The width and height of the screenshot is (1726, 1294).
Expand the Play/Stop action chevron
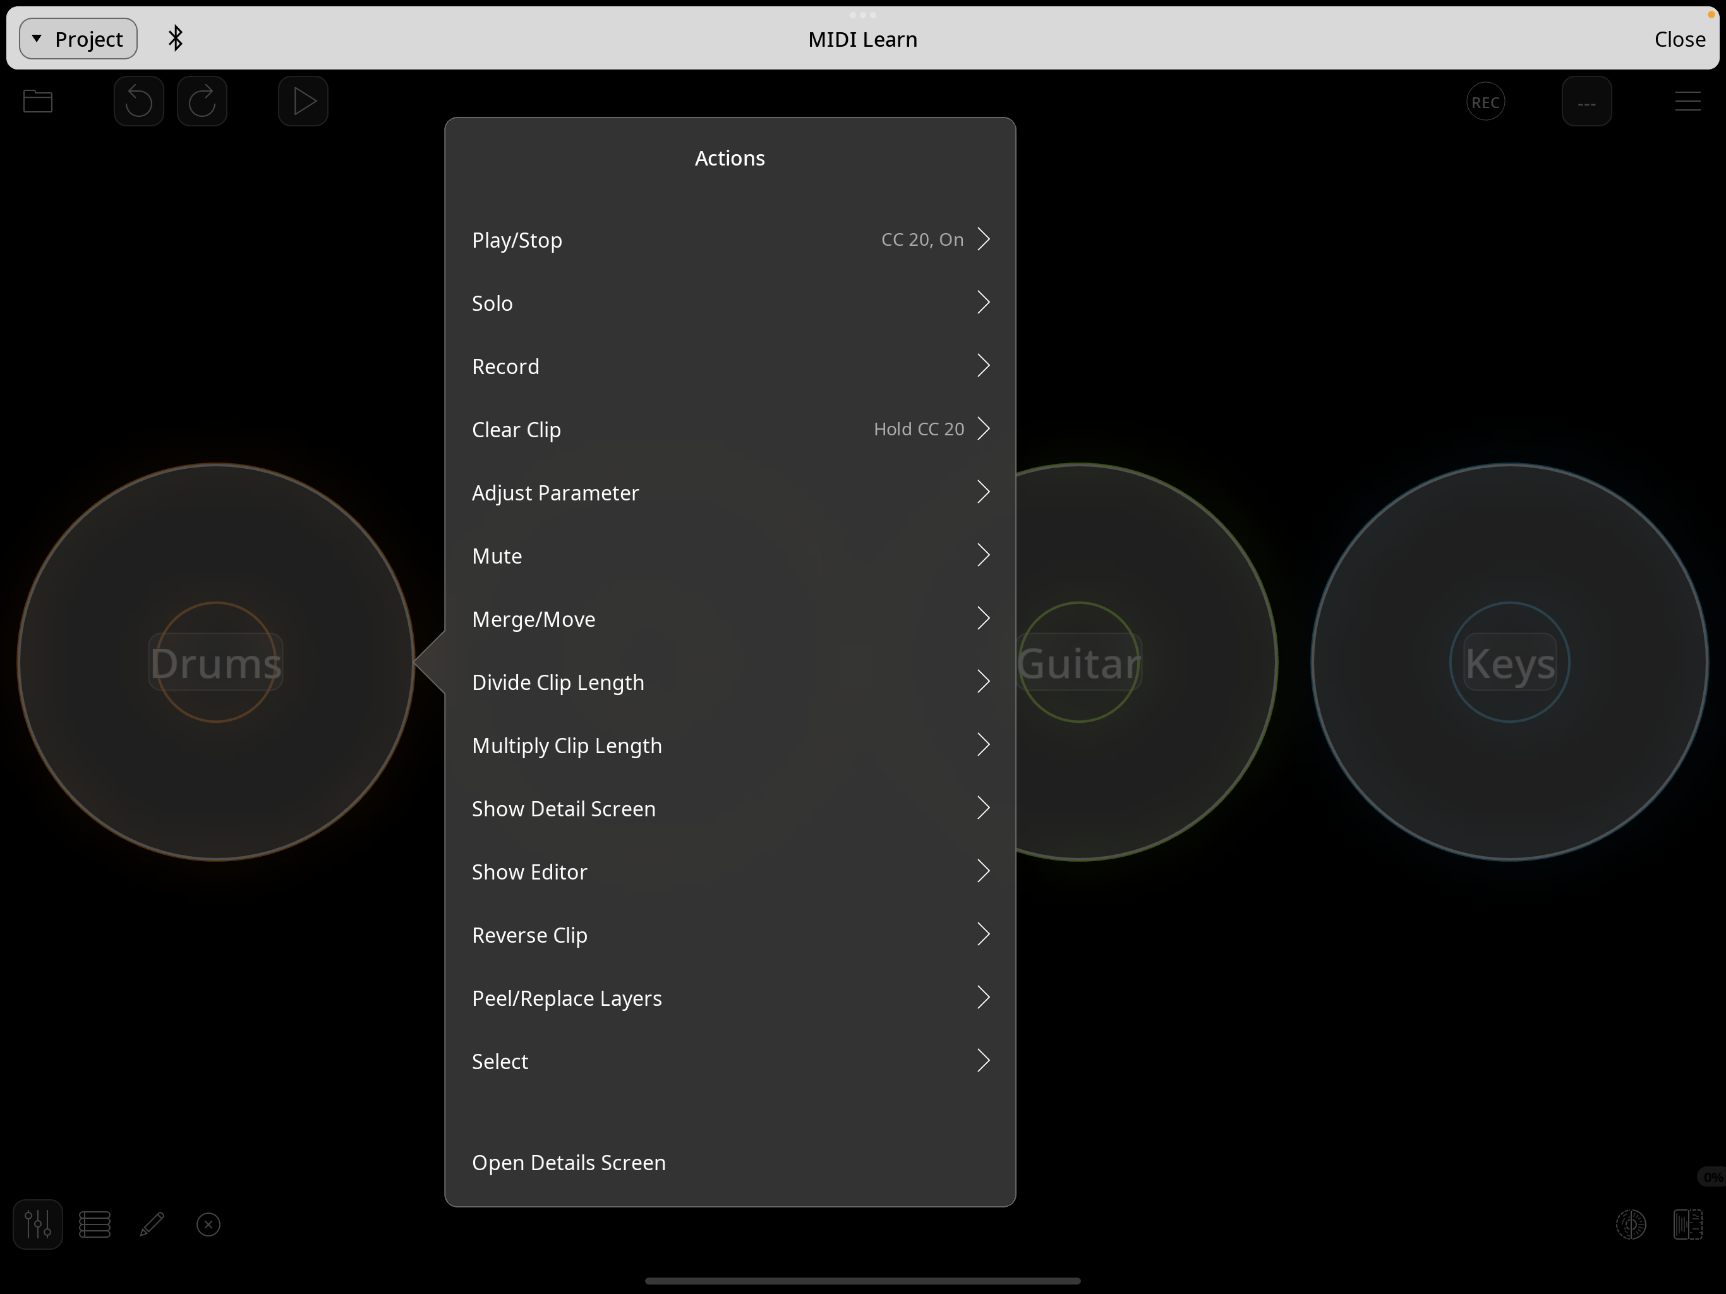(983, 239)
